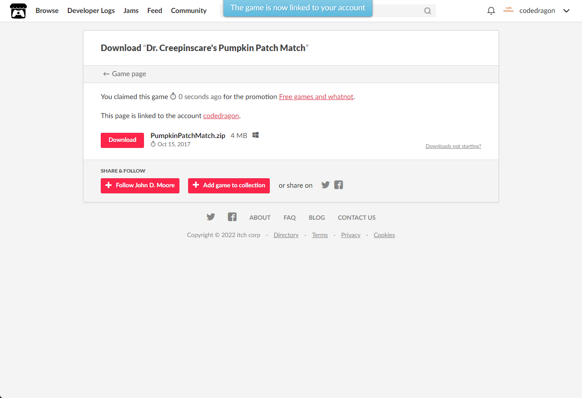Click the codedragon avatar image
The width and height of the screenshot is (582, 398).
(508, 10)
